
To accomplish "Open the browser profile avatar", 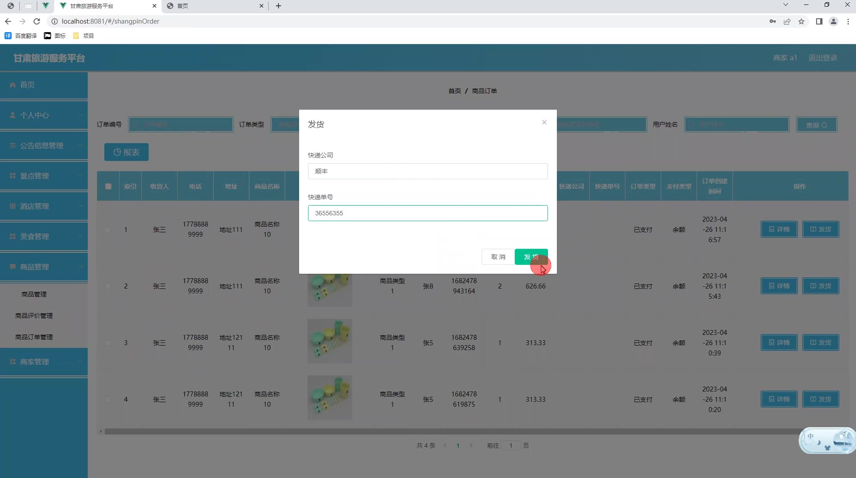I will point(833,21).
